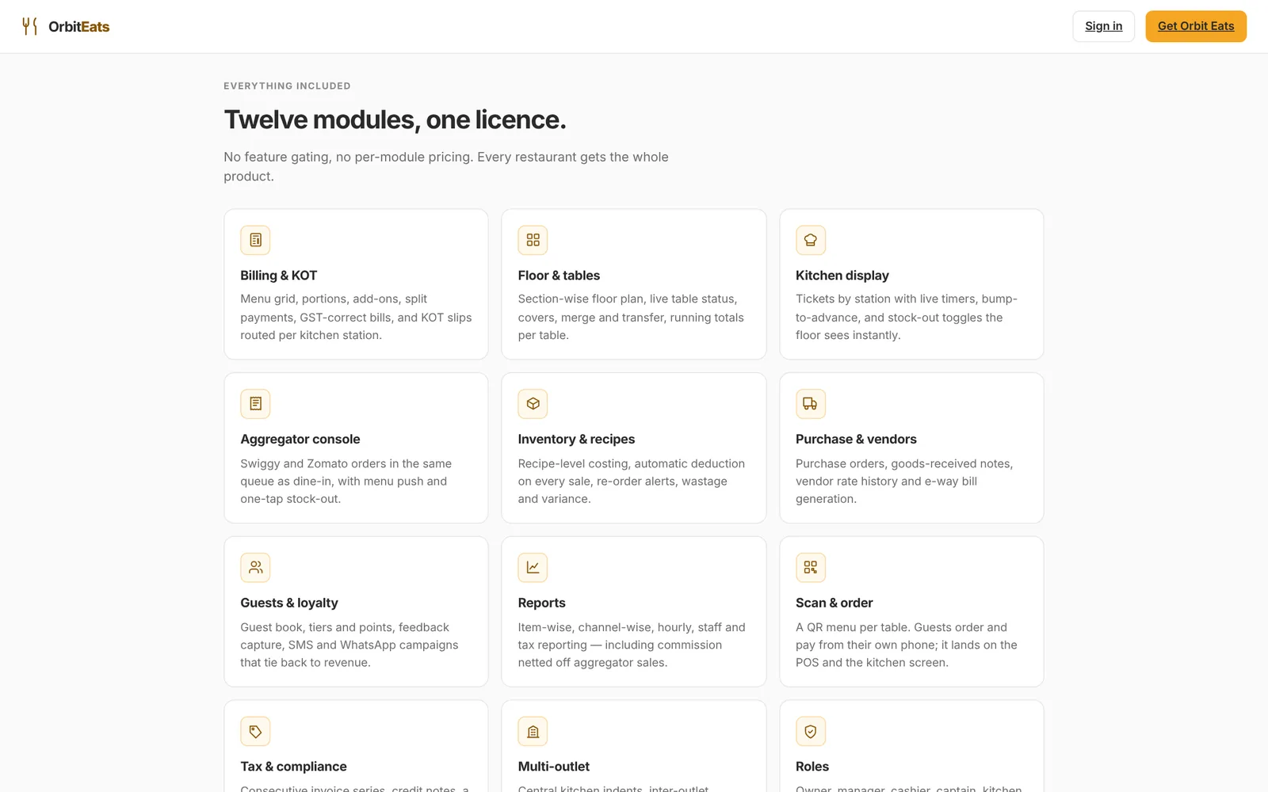Image resolution: width=1268 pixels, height=792 pixels.
Task: Click the 'Purchase orders, goods-received notes' description
Action: (904, 481)
